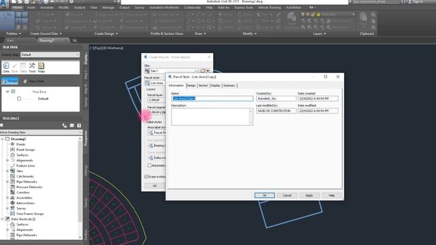Switch to Draw Order view

coord(33,81)
